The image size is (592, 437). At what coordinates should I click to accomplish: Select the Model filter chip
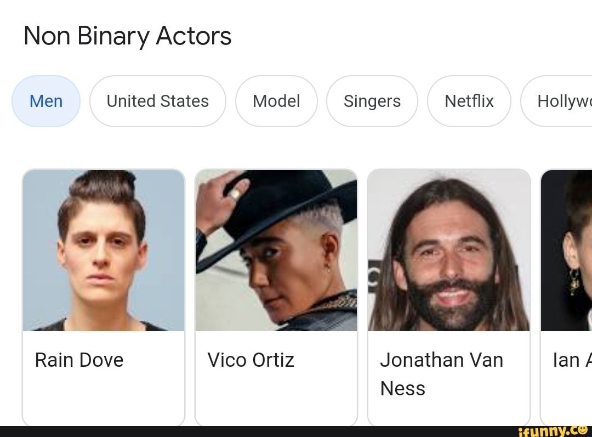point(276,101)
